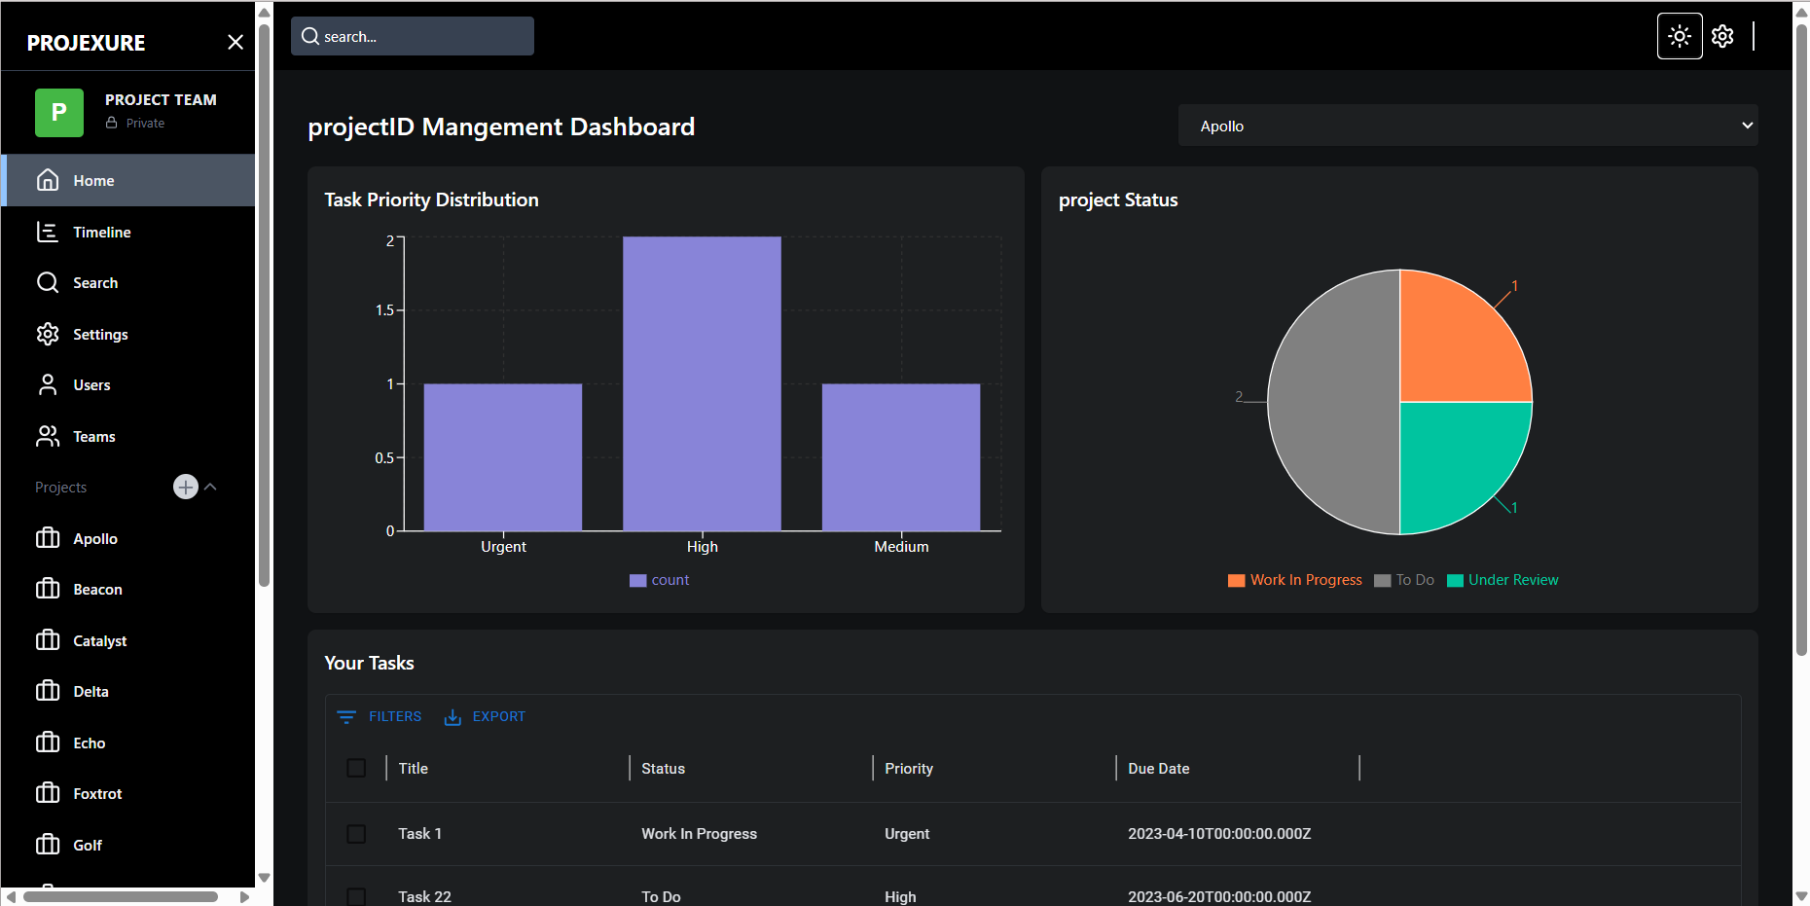Check the Task 22 row checkbox

point(356,896)
